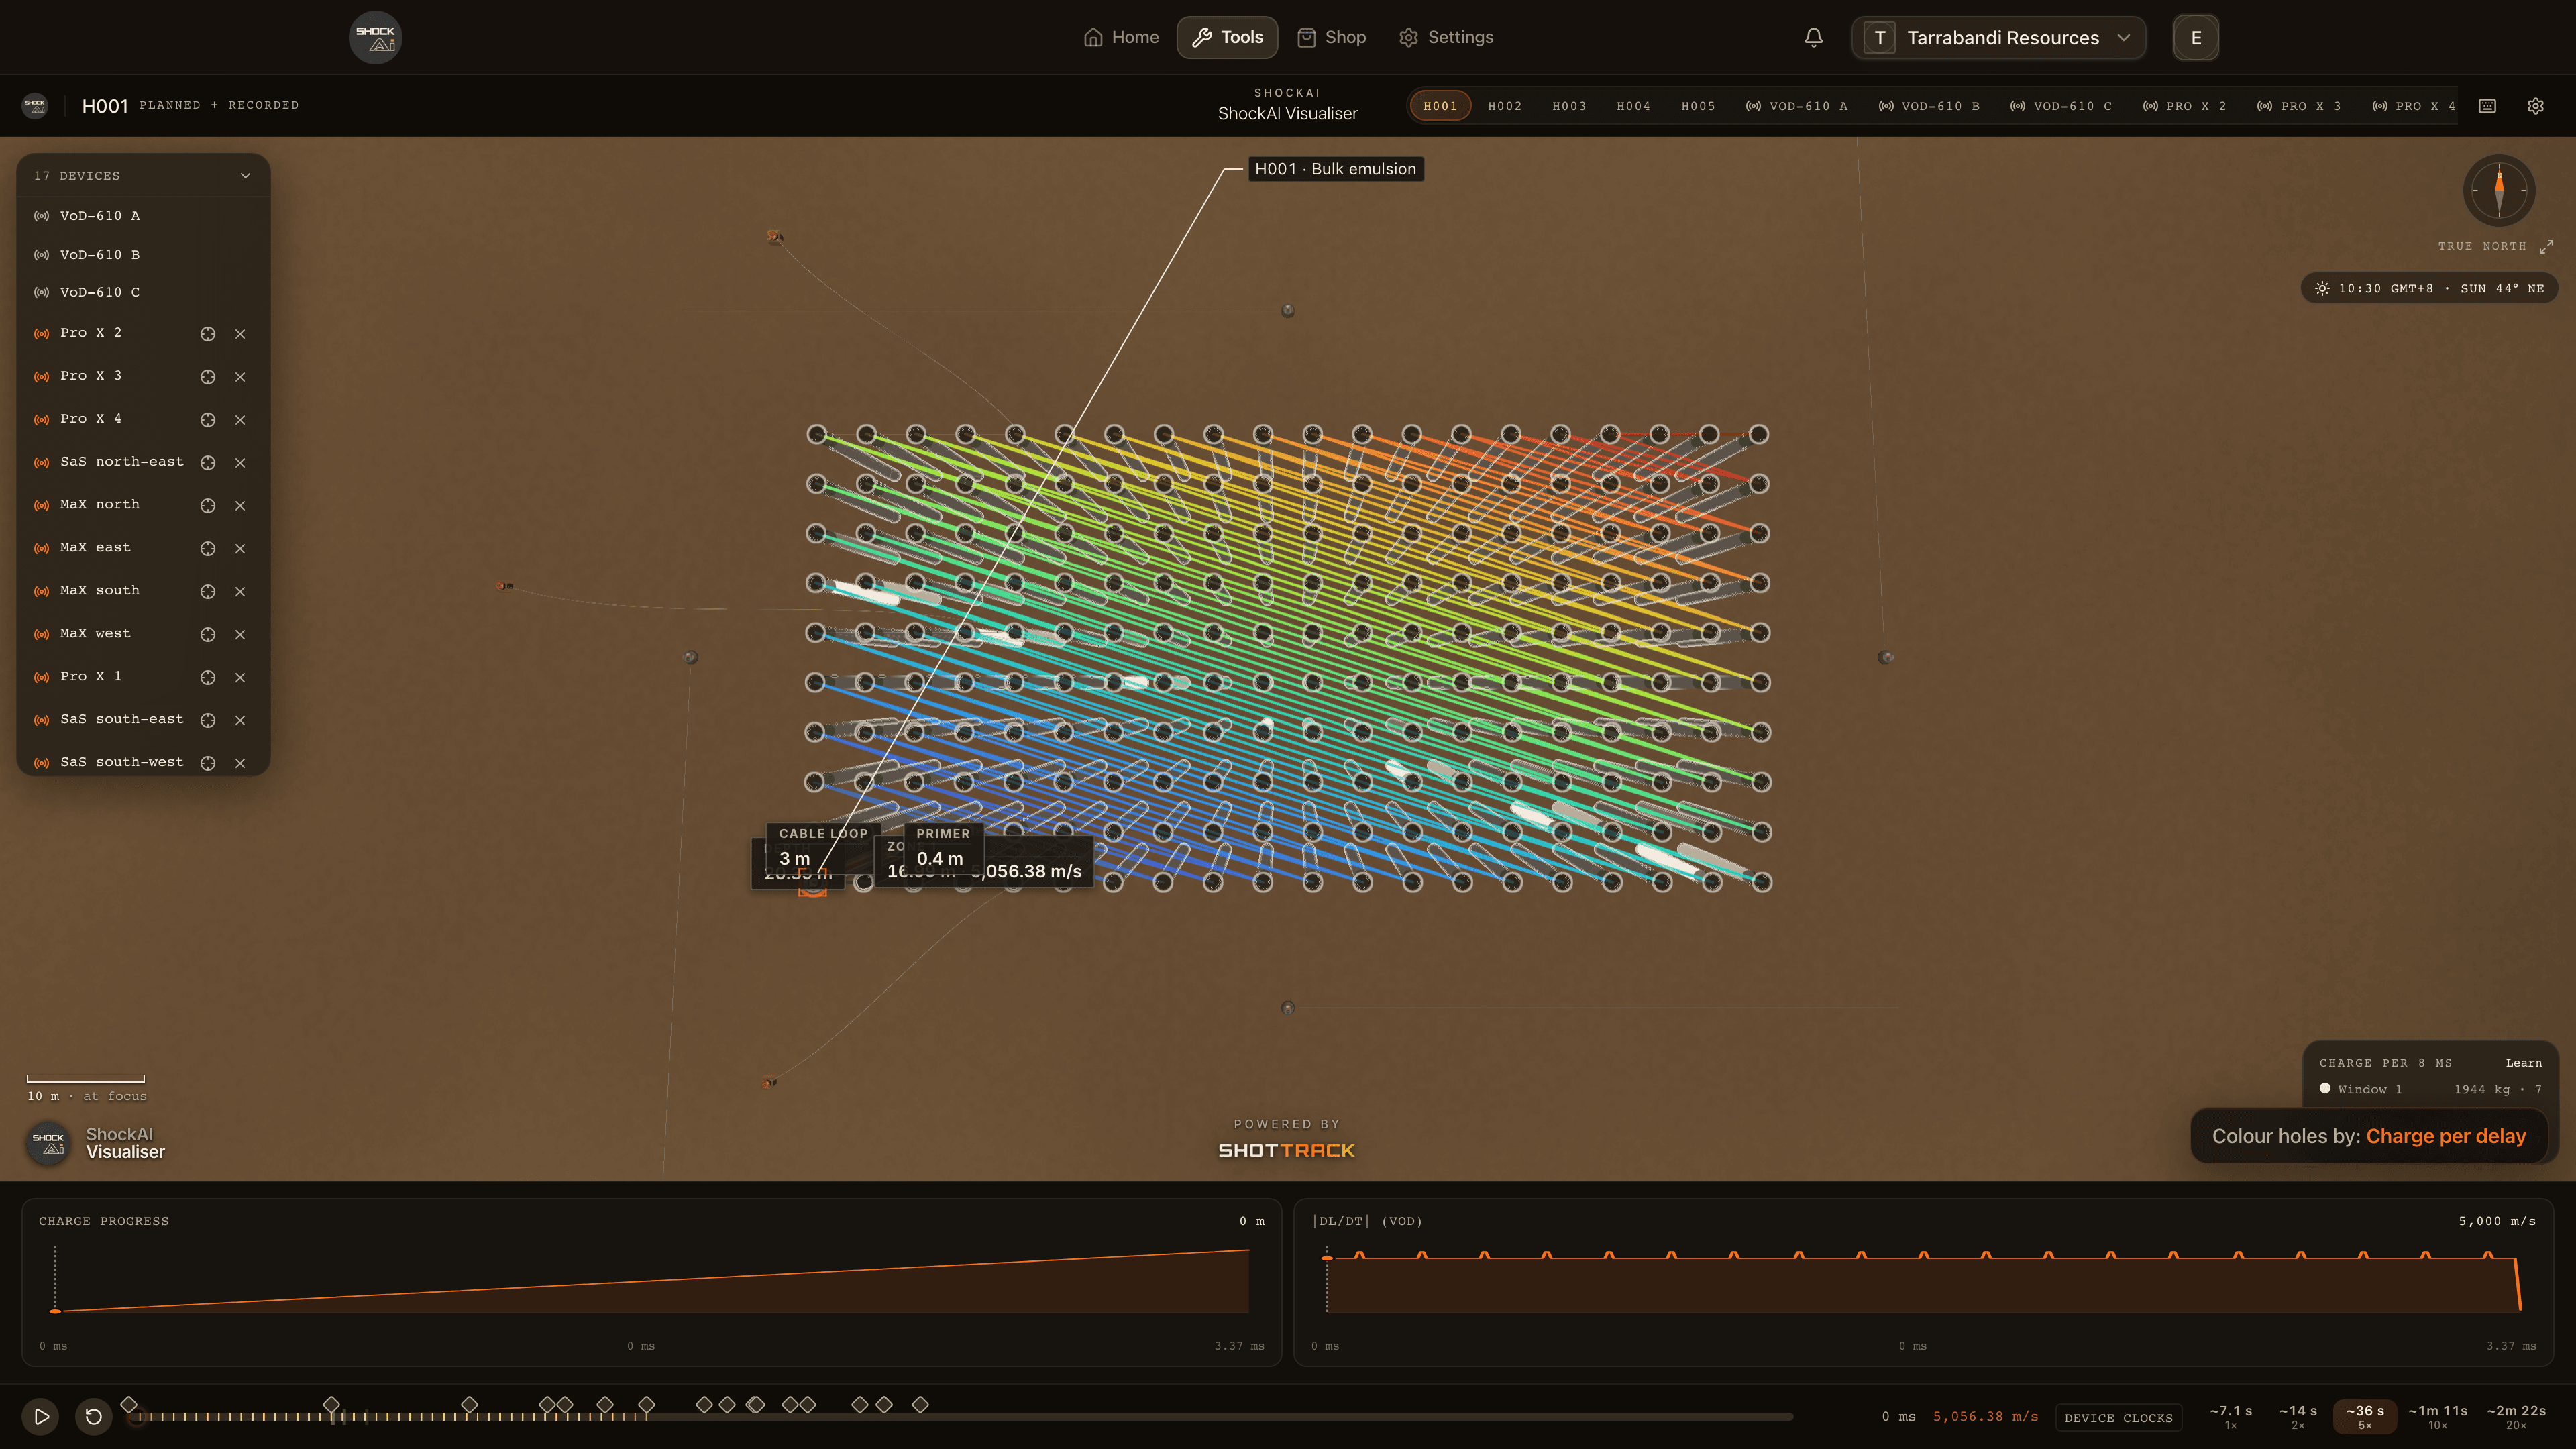
Task: Locate Pro X 2 with target icon
Action: [x=208, y=334]
